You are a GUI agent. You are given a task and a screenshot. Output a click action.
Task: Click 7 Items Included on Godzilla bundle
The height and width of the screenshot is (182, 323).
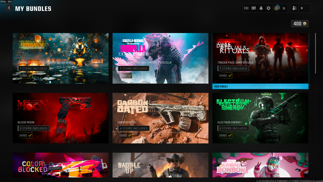tap(133, 69)
